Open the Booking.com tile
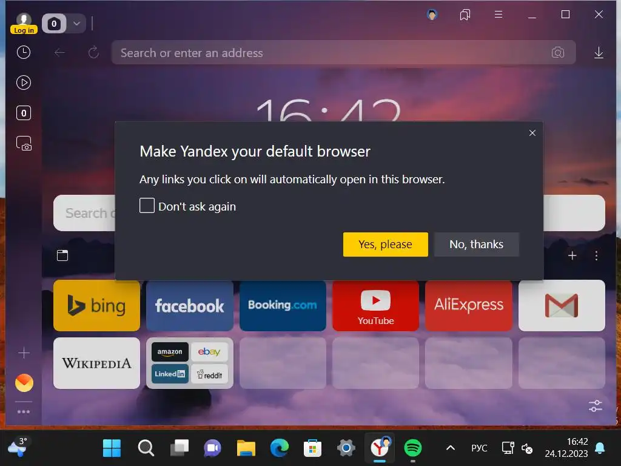 283,306
